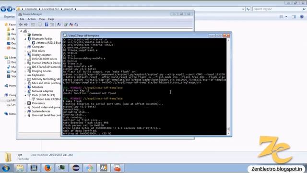
Task: Click the opt folder icon in details pane
Action: click(8, 157)
